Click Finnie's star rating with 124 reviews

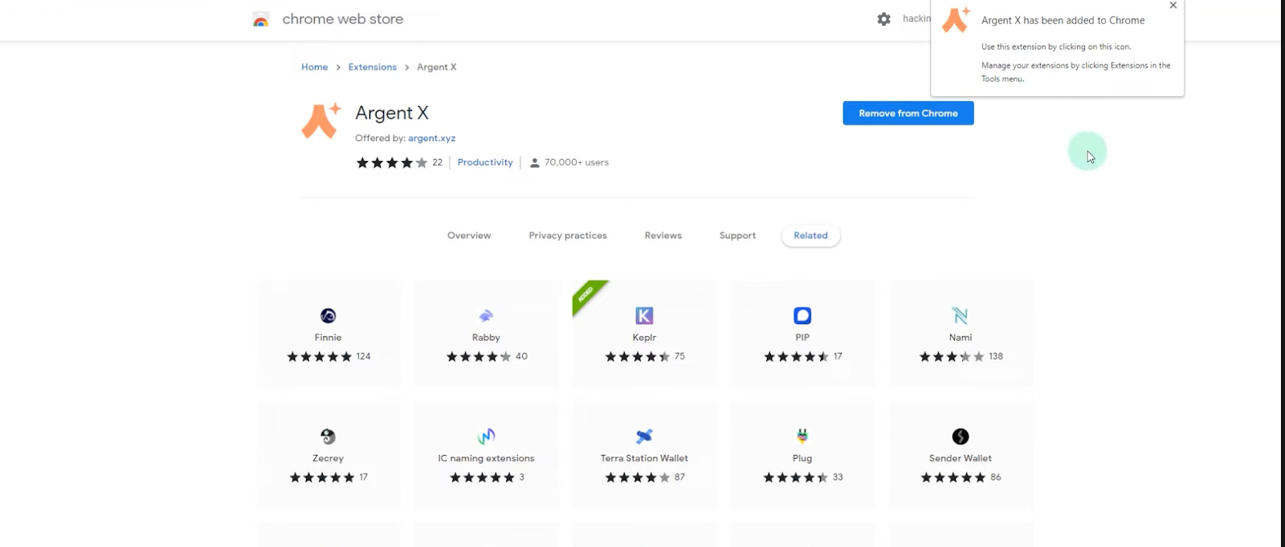(x=320, y=357)
